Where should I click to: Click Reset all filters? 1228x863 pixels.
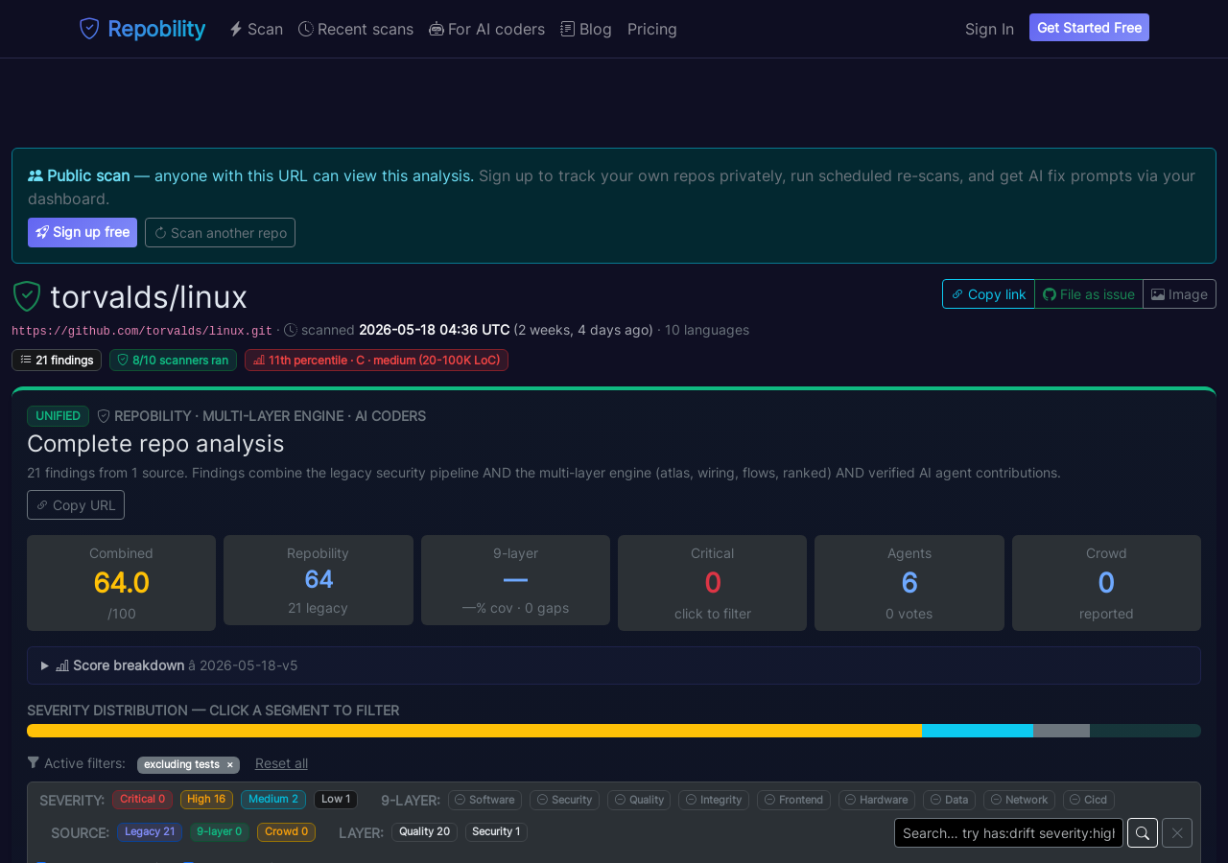click(281, 763)
